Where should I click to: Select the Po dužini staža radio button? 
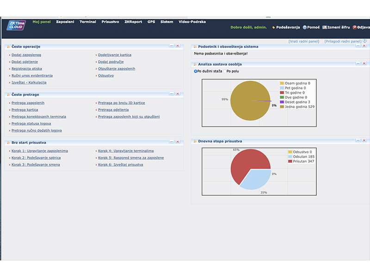pos(196,71)
